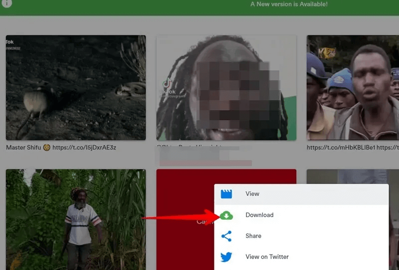Open the pixelated face video thumbnail
The height and width of the screenshot is (270, 399).
[x=226, y=87]
